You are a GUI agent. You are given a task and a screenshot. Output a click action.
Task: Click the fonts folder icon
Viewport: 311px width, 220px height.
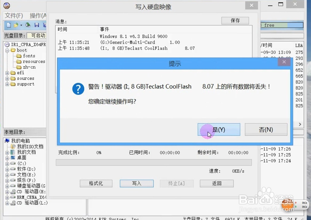pos(19,56)
